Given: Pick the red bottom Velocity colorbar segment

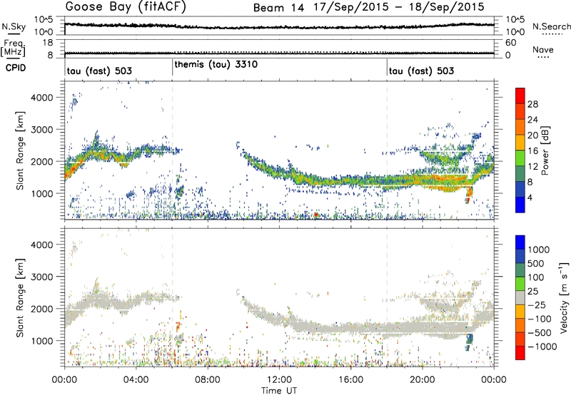Looking at the screenshot, I should (x=520, y=353).
